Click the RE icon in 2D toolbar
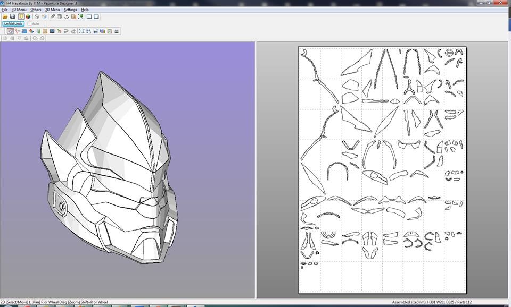The height and width of the screenshot is (307, 511). pos(95,31)
